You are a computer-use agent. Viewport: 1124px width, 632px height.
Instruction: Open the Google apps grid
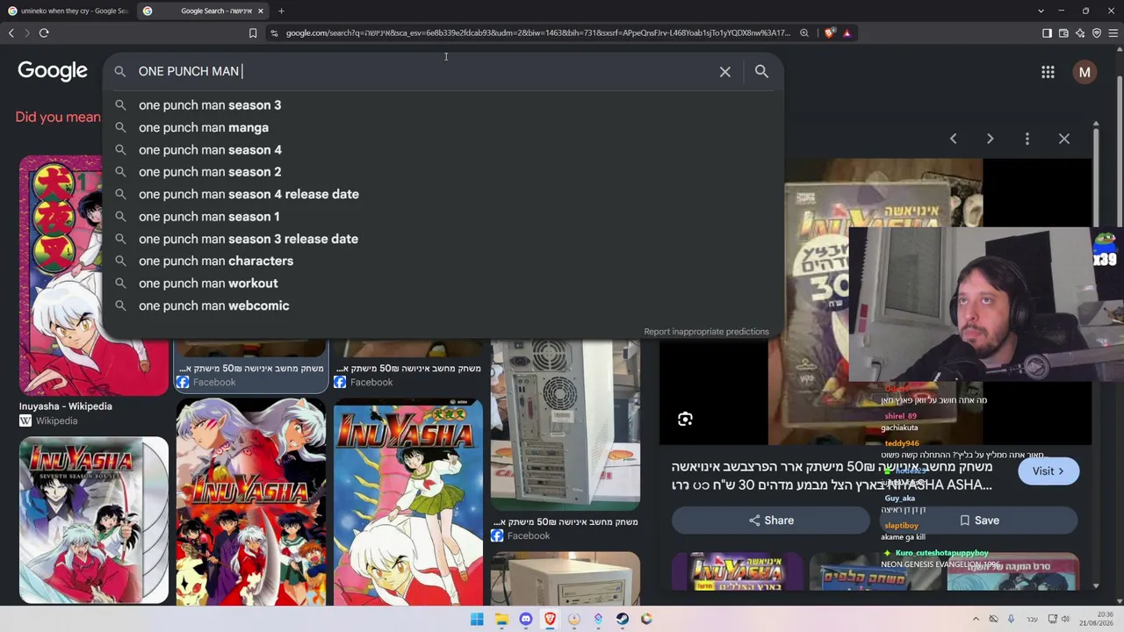tap(1048, 72)
